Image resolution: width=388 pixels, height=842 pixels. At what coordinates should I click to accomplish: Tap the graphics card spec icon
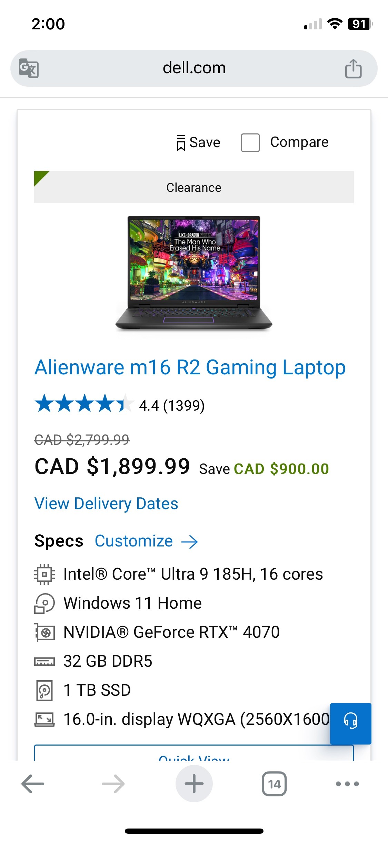coord(44,632)
